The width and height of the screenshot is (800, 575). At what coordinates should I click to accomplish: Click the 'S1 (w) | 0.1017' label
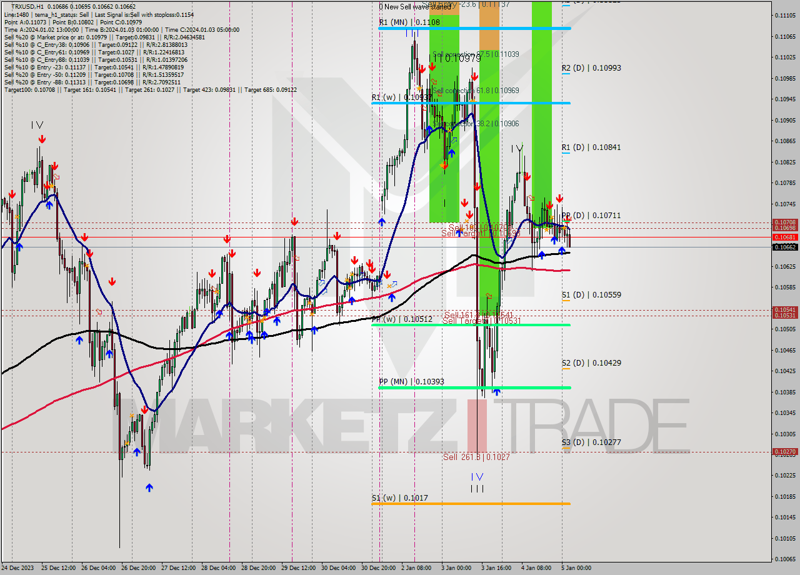(400, 498)
